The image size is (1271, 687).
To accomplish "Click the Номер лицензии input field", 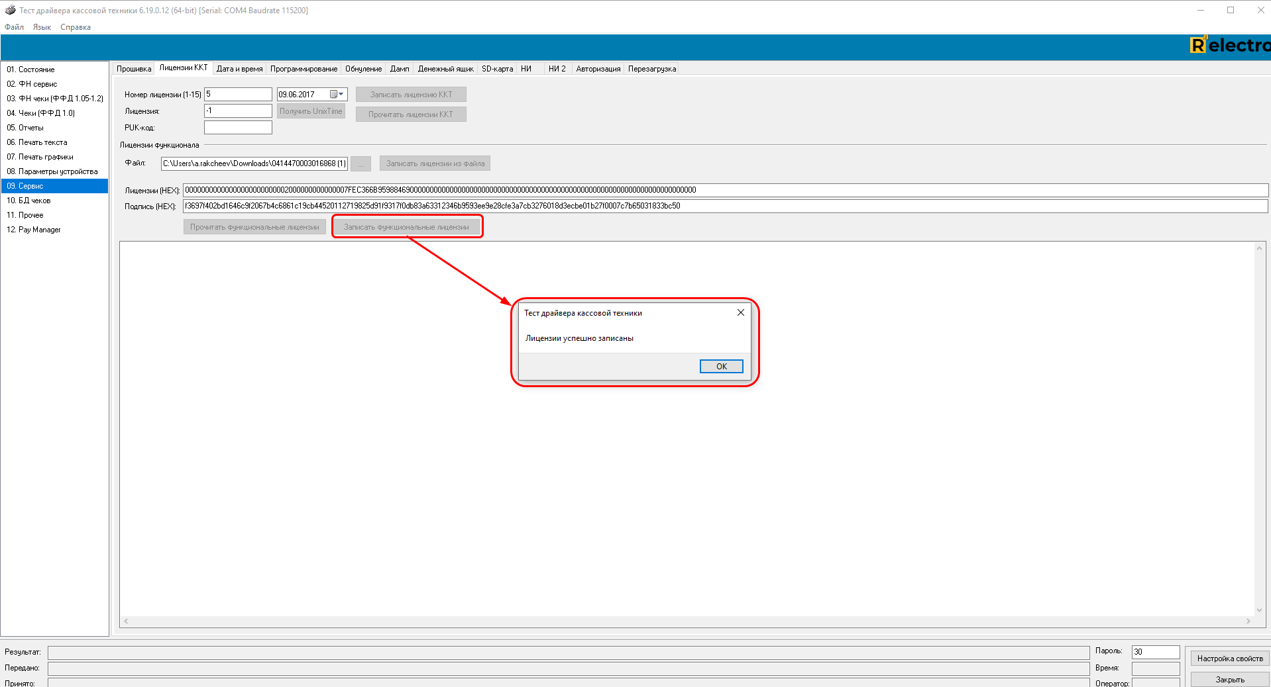I will (238, 95).
